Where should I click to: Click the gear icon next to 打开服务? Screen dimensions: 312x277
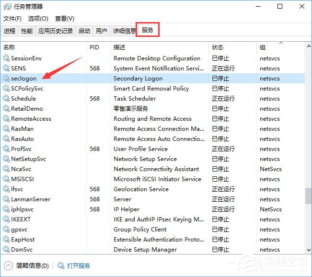(61, 265)
